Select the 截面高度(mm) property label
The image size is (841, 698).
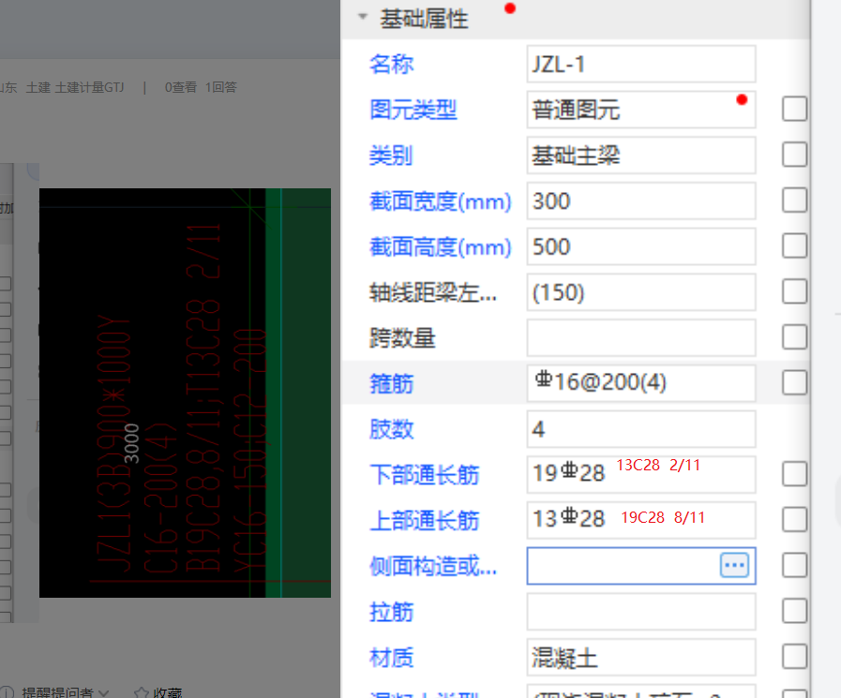pyautogui.click(x=441, y=247)
